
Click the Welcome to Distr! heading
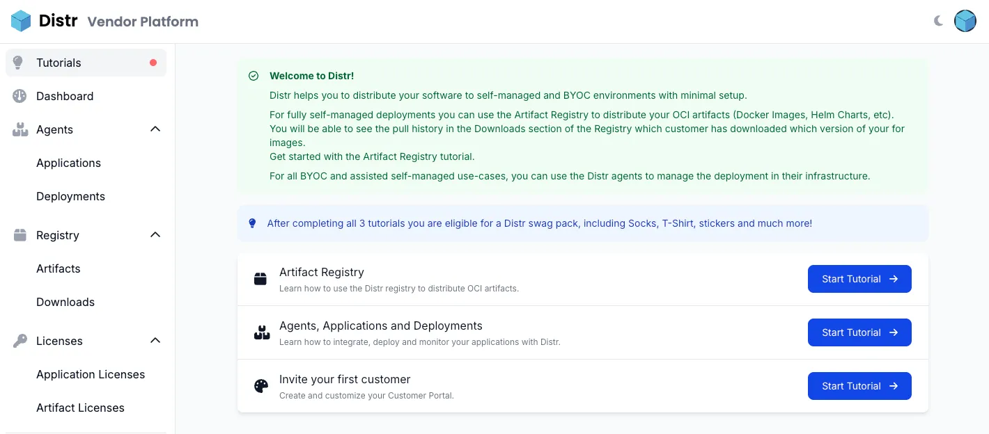click(x=311, y=76)
